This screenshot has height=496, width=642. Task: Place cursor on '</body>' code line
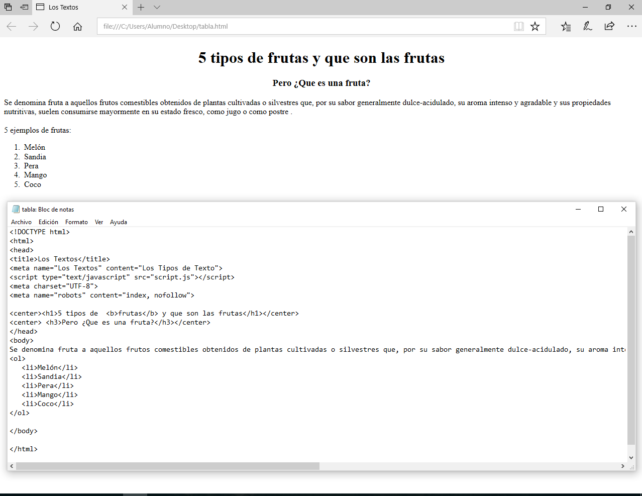click(24, 431)
